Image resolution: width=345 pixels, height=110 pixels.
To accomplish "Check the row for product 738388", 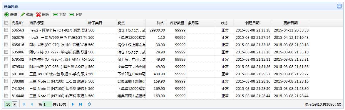I will click(x=6, y=81).
